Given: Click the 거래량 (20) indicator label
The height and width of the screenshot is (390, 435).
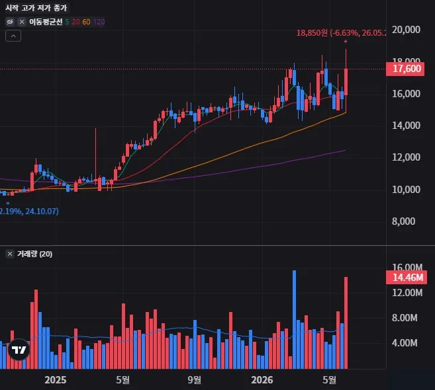Looking at the screenshot, I should (34, 254).
